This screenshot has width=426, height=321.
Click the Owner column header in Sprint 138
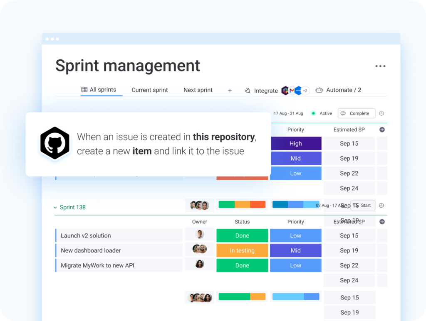click(200, 222)
